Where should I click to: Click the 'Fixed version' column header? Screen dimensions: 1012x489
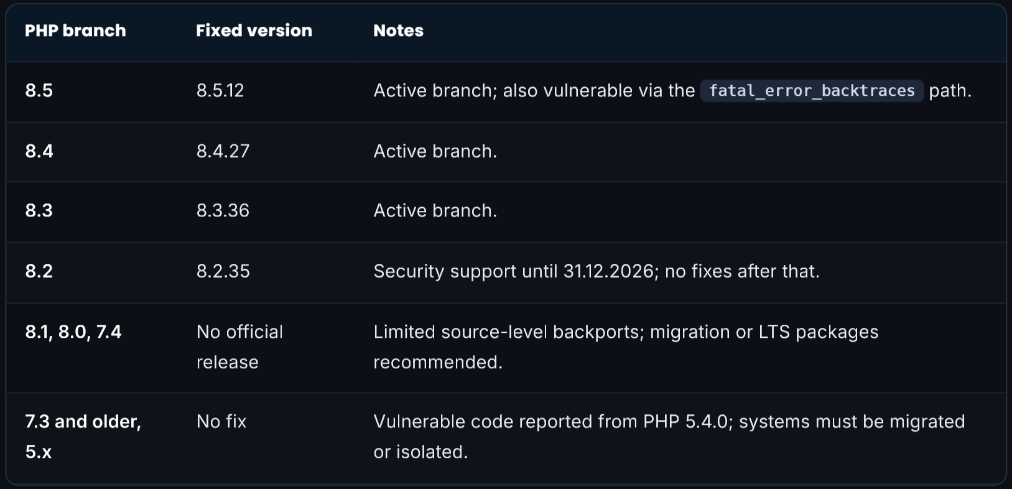254,30
